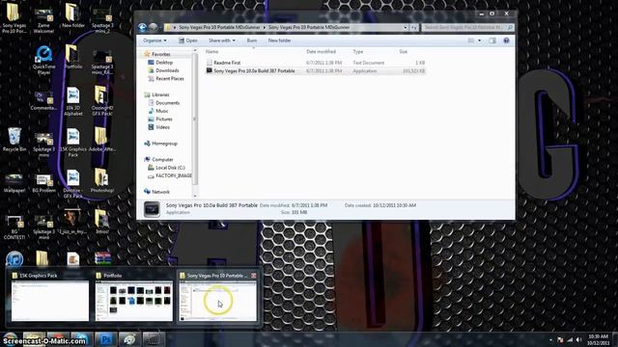Open the volume control in system tray
Screen dimensions: 618x347
(x=578, y=339)
